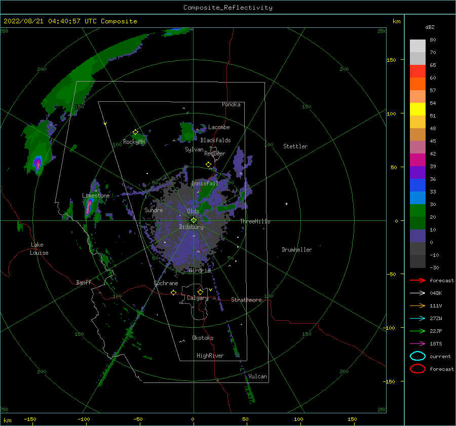Select the Calgary city label

(198, 298)
